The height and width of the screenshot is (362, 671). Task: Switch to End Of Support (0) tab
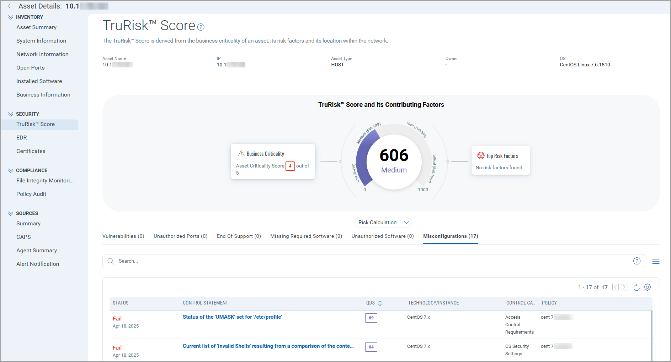coord(239,236)
